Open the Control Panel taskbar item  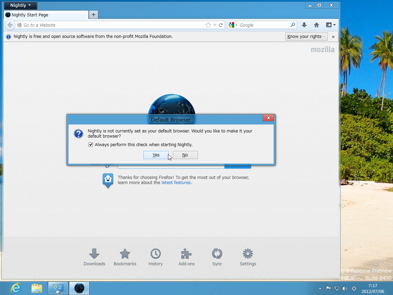click(58, 288)
